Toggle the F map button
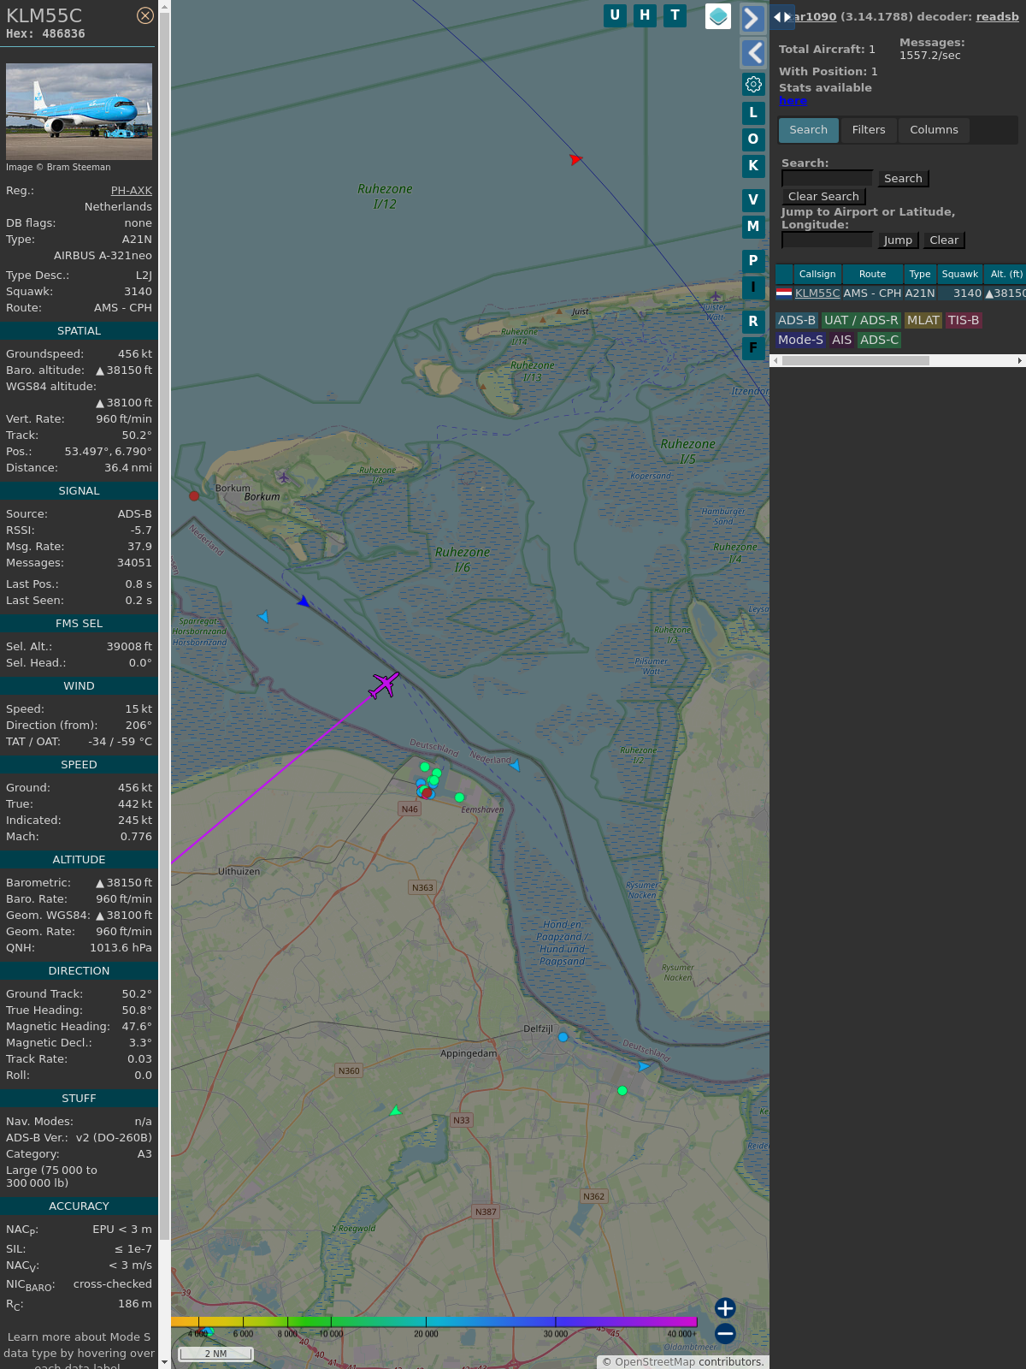This screenshot has width=1026, height=1369. click(x=753, y=348)
